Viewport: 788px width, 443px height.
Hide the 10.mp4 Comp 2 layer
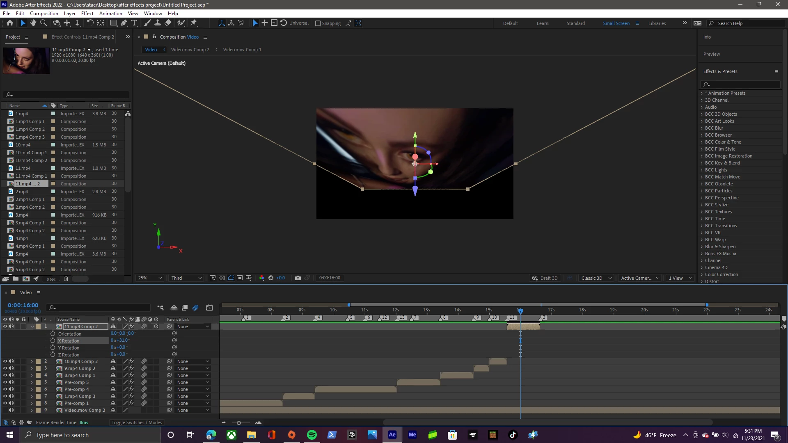5,362
